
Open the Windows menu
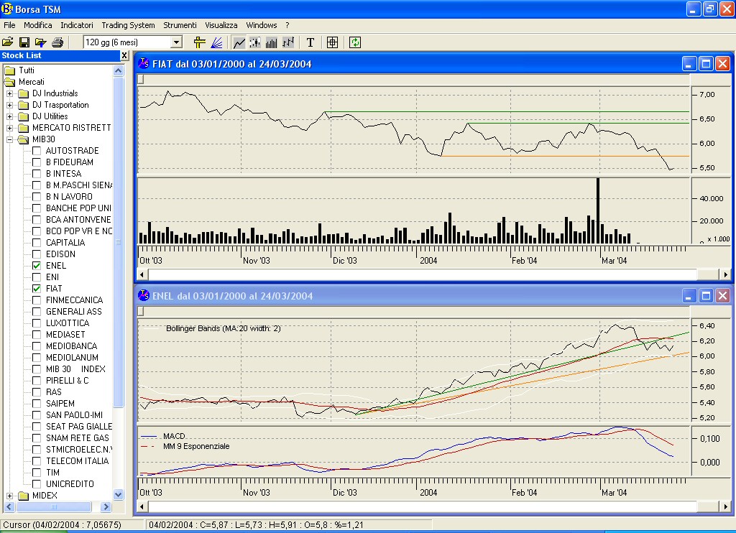pyautogui.click(x=262, y=25)
